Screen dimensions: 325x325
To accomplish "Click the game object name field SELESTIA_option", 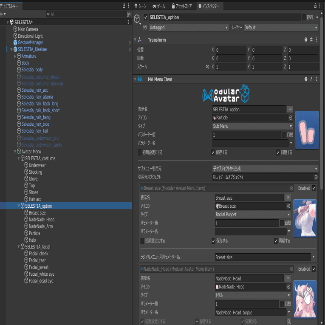I will [x=225, y=17].
